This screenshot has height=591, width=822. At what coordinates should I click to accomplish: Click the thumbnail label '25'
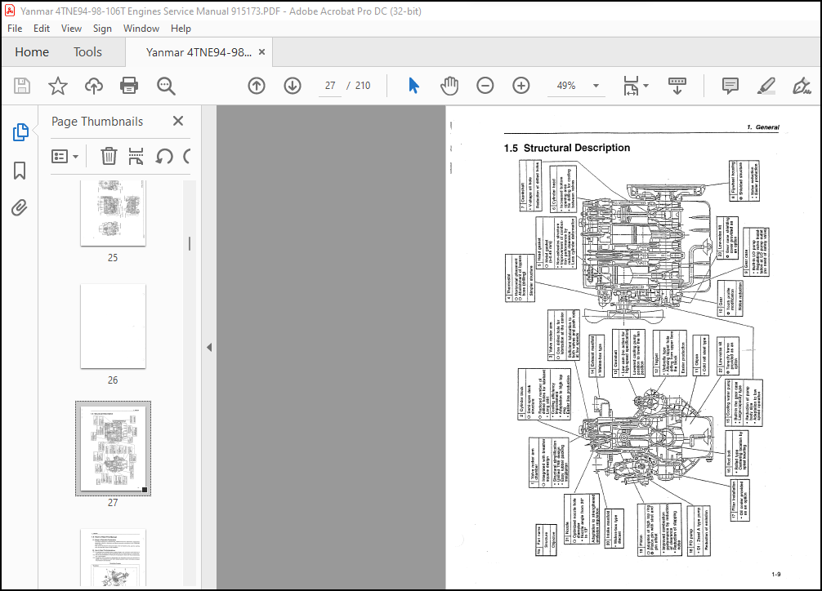(113, 258)
